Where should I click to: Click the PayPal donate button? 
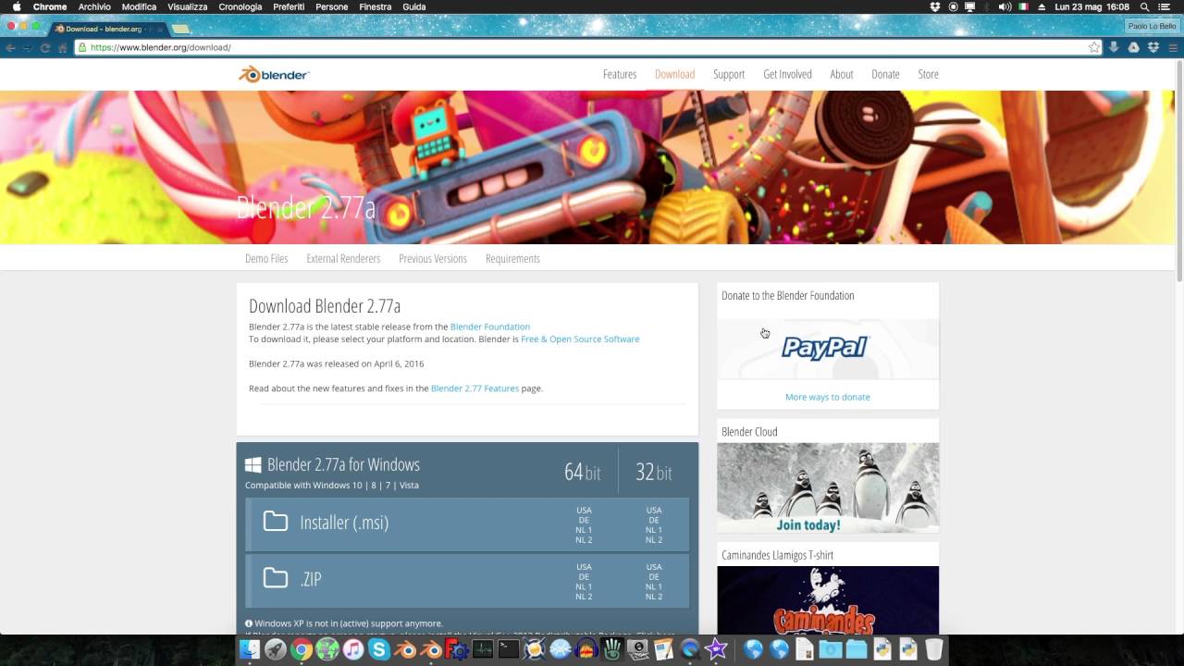(x=826, y=348)
